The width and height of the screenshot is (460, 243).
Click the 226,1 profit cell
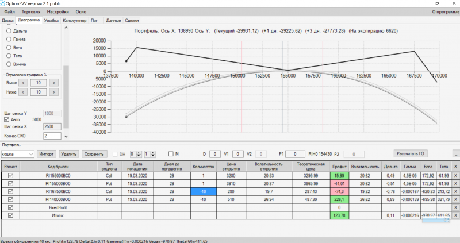pos(339,199)
